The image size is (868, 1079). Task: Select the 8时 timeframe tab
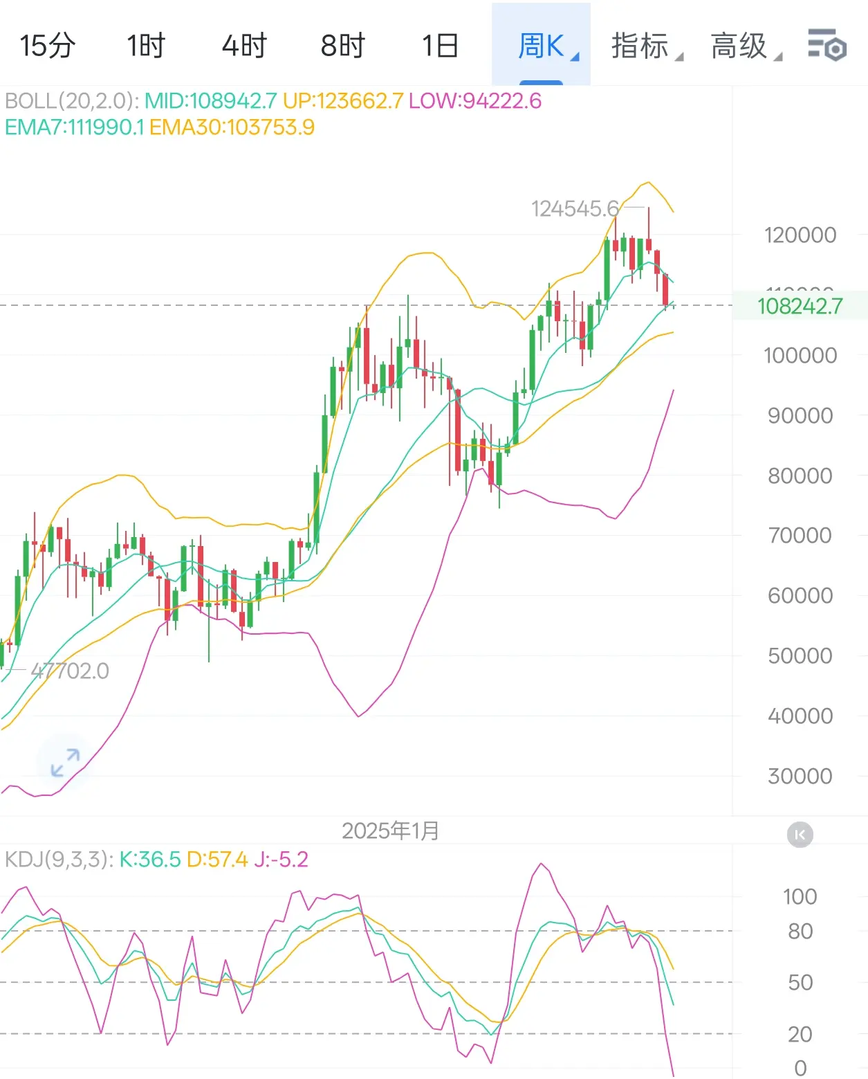[x=342, y=46]
